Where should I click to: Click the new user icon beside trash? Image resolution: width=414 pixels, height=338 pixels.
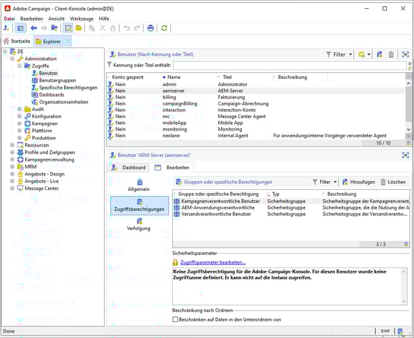pyautogui.click(x=380, y=54)
